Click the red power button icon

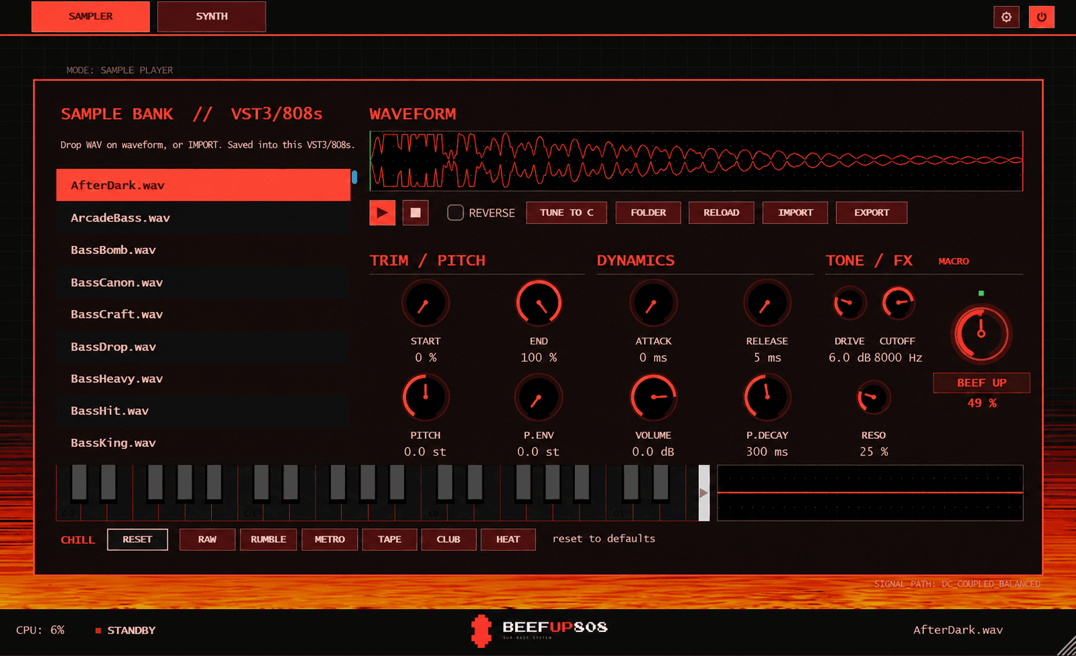(1041, 17)
